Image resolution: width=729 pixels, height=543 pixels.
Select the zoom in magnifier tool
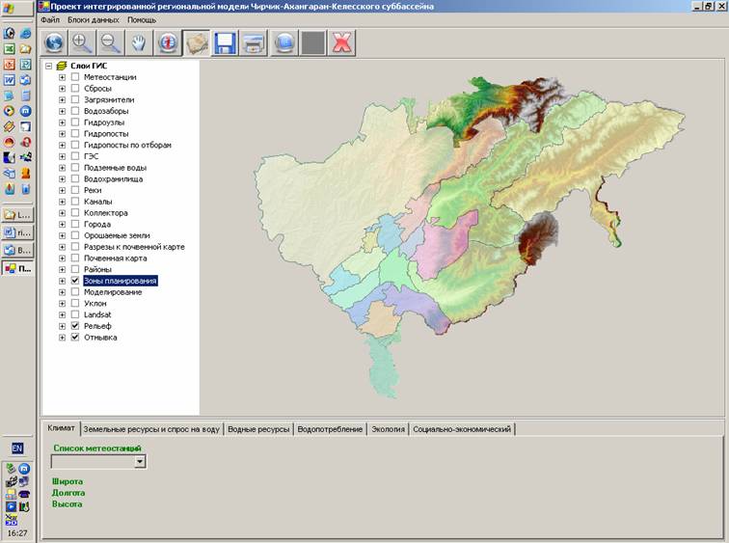83,42
